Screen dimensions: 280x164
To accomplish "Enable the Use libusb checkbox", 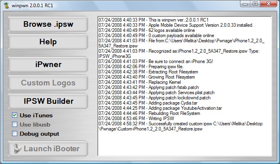I will point(15,124).
